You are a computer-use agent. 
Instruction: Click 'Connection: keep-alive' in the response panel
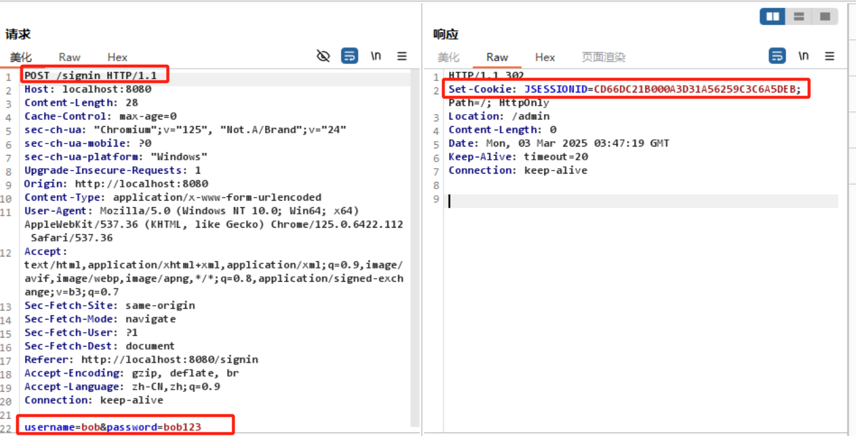[x=518, y=171]
